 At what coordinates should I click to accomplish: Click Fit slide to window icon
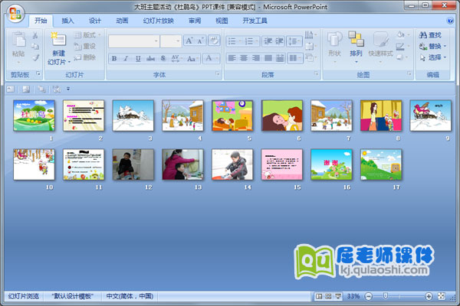click(x=442, y=296)
